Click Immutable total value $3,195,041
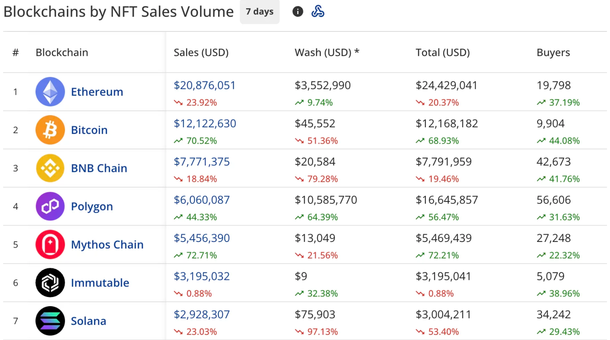Viewport: 610px width, 340px height. tap(443, 276)
